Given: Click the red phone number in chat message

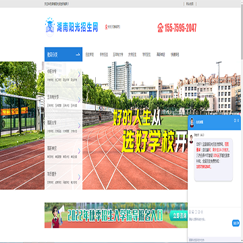Looking at the screenshot, I should (203, 167).
